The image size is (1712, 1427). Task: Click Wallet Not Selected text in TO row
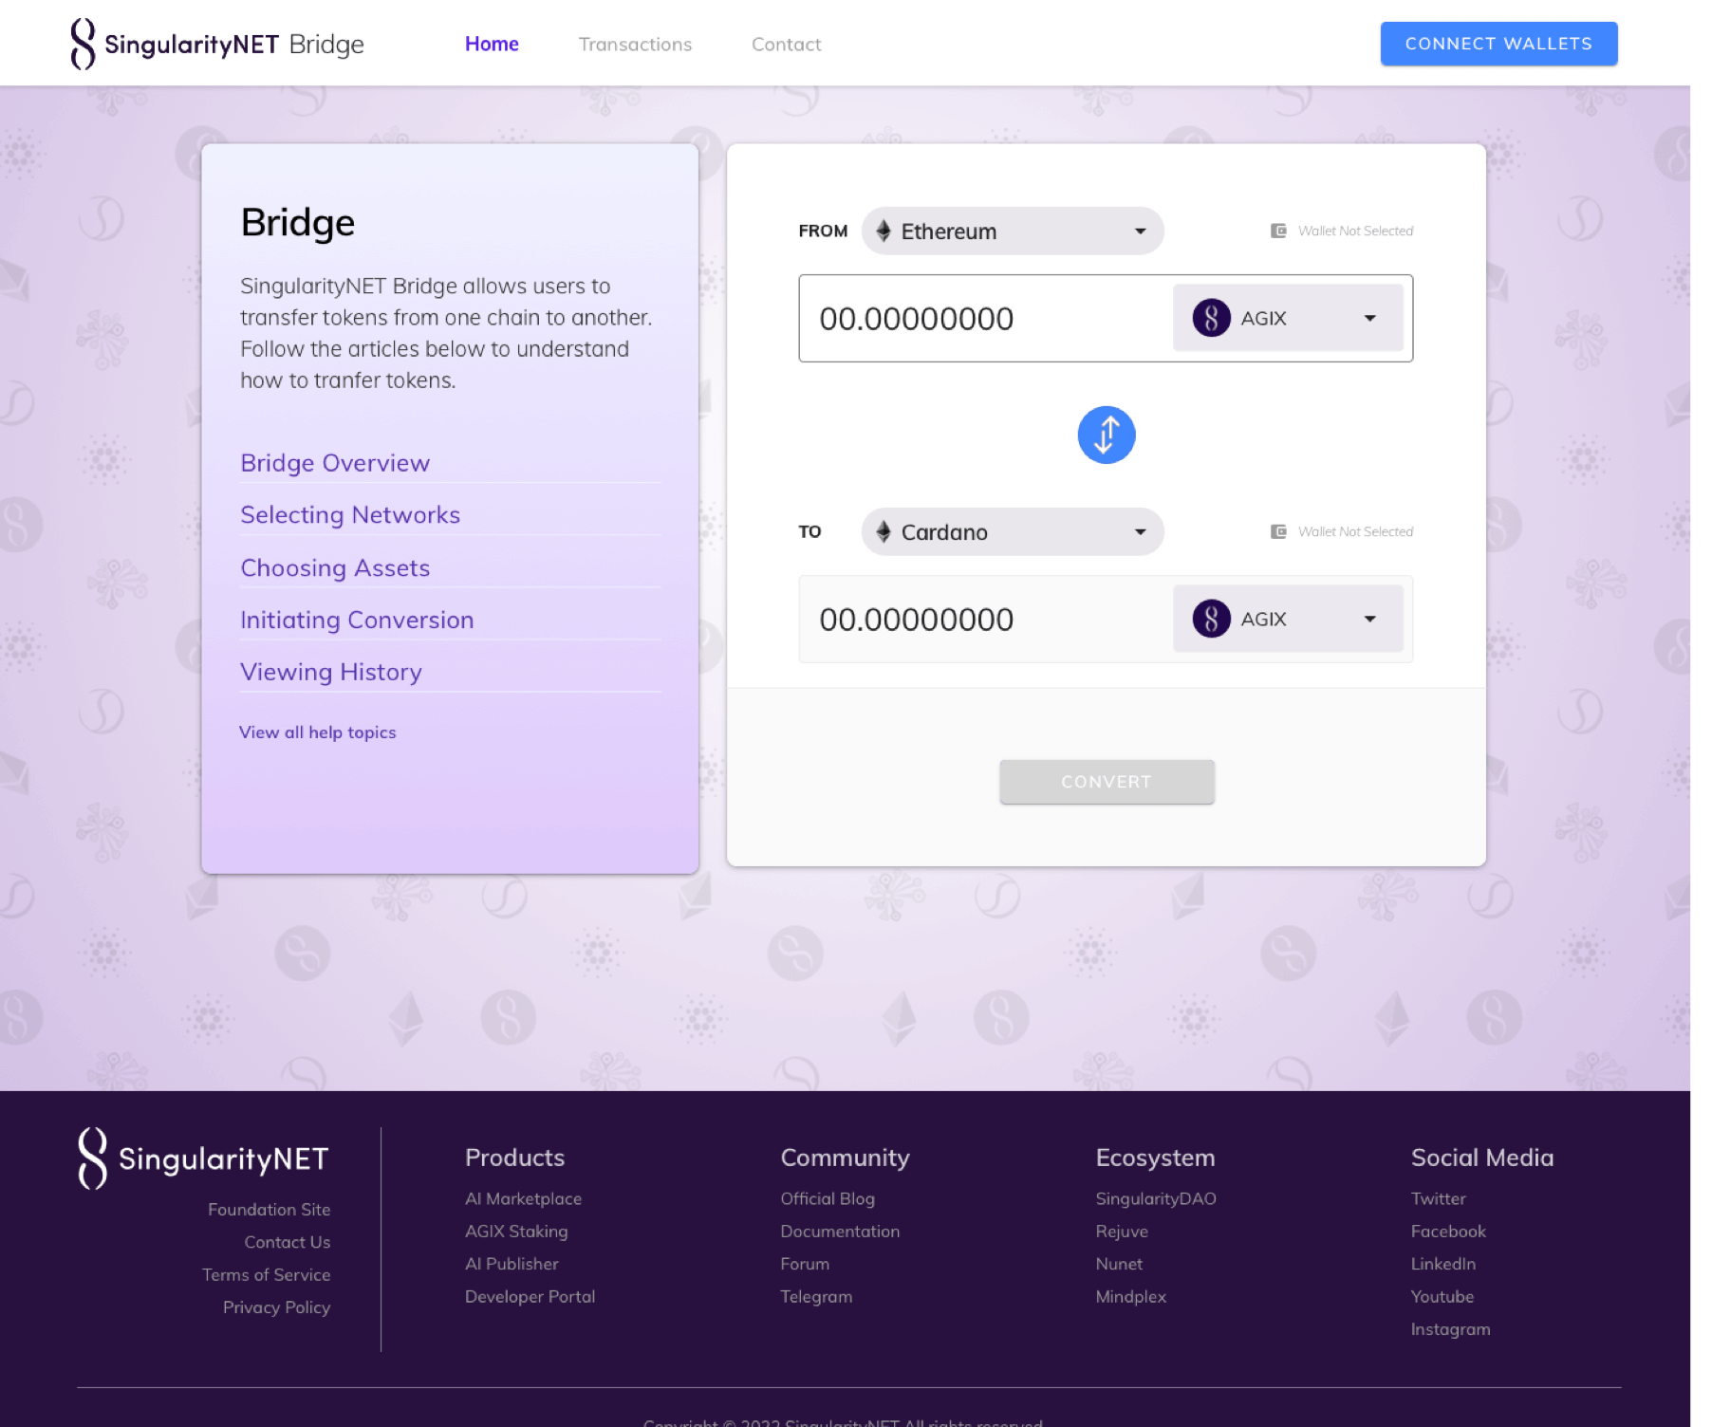[x=1355, y=531]
